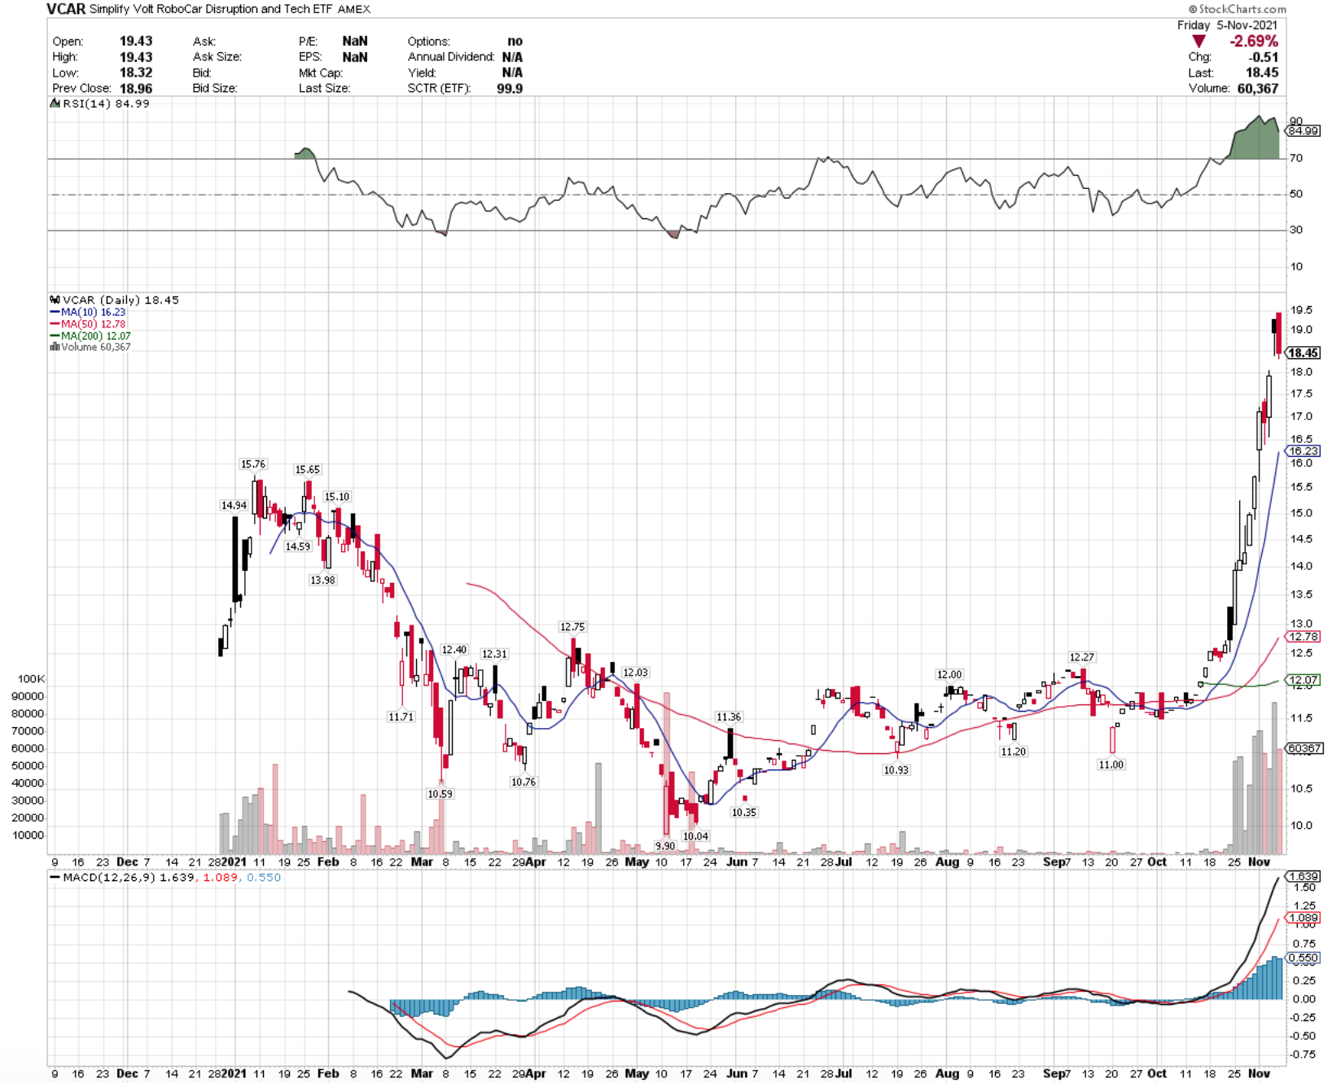Select the VCAR ticker symbol in the header

coord(65,9)
